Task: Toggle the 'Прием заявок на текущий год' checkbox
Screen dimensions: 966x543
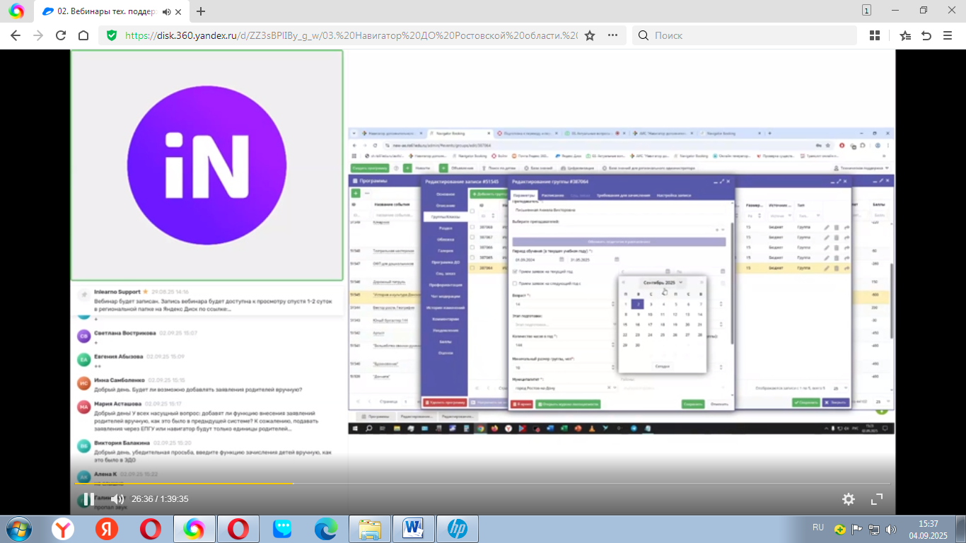Action: point(514,271)
